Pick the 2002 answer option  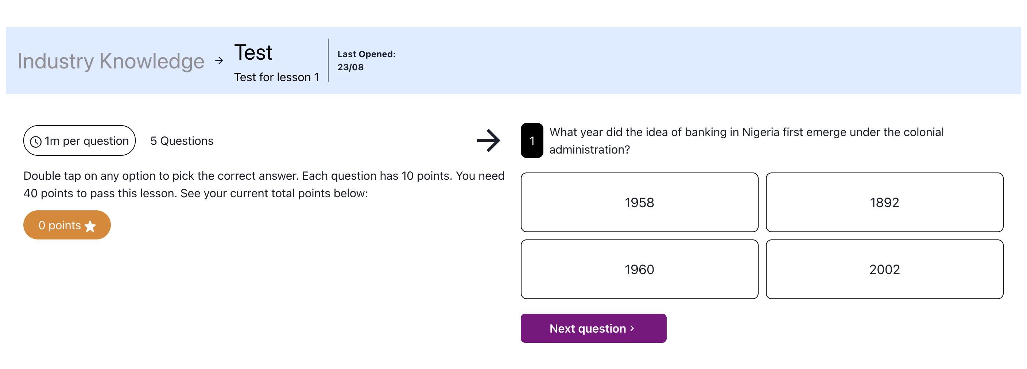point(884,269)
